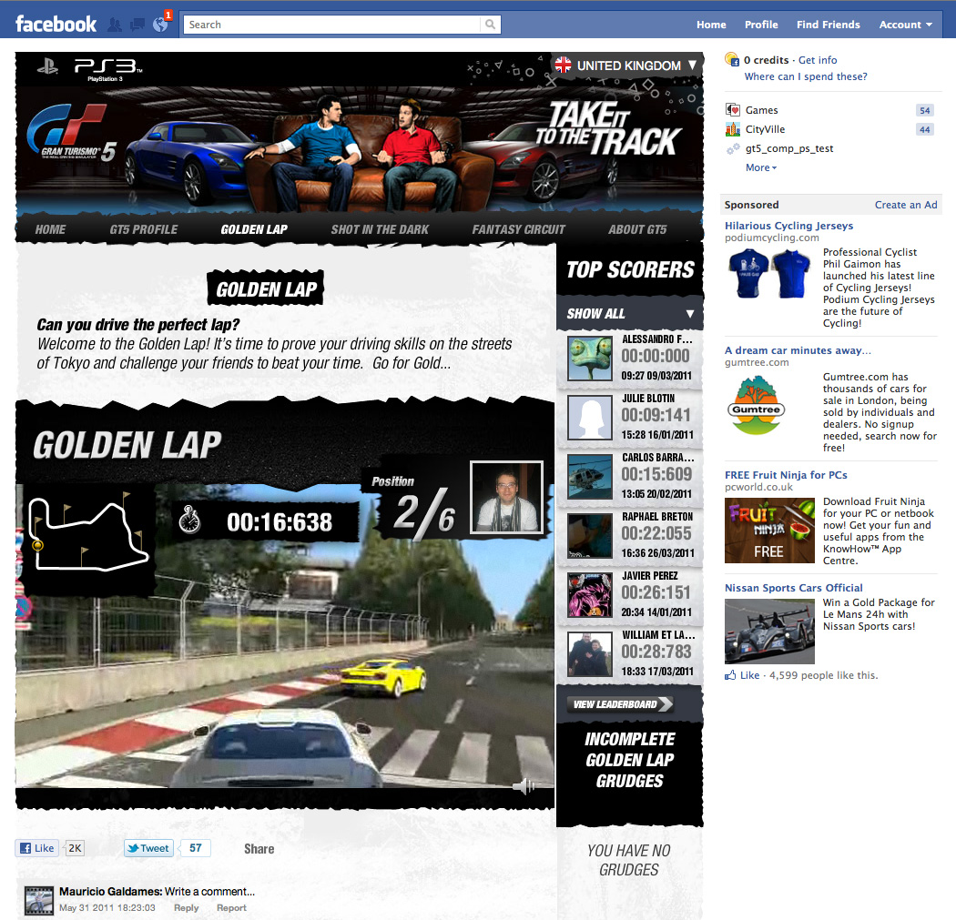The image size is (956, 920).
Task: Open 'A dream car minutes away' ad
Action: tap(798, 350)
